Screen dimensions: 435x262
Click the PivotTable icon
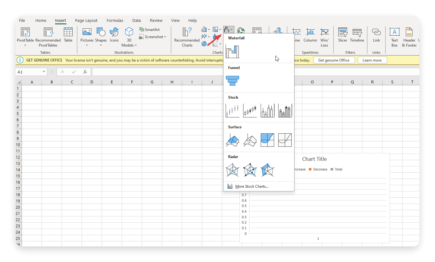(25, 32)
